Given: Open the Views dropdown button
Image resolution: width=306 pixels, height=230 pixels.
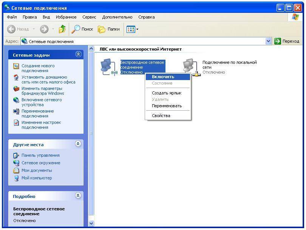Looking at the screenshot, I should pos(133,29).
